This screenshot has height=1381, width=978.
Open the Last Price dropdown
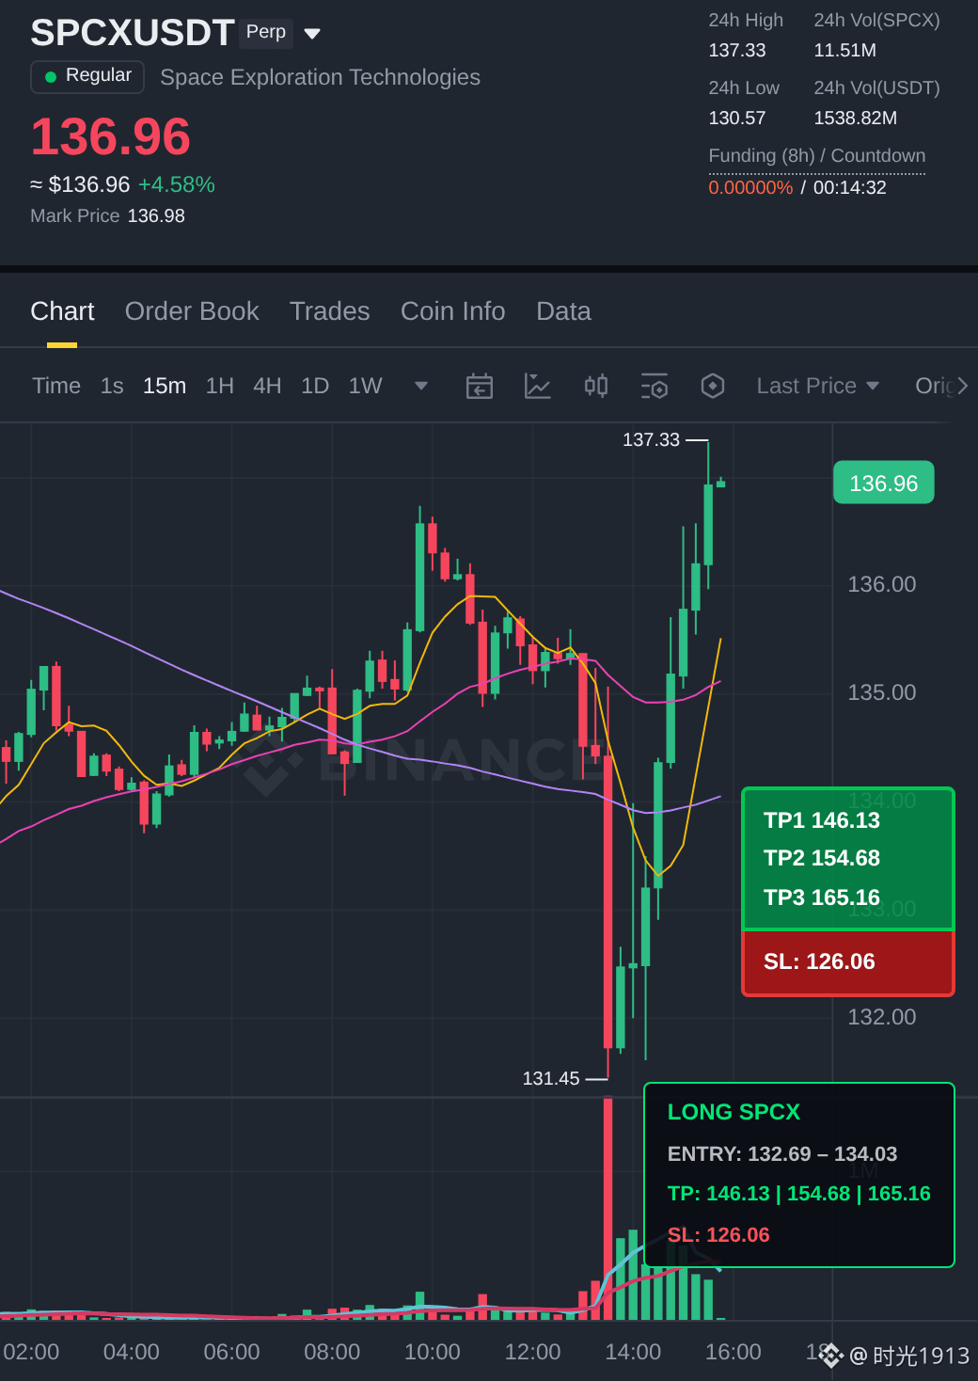(x=817, y=386)
